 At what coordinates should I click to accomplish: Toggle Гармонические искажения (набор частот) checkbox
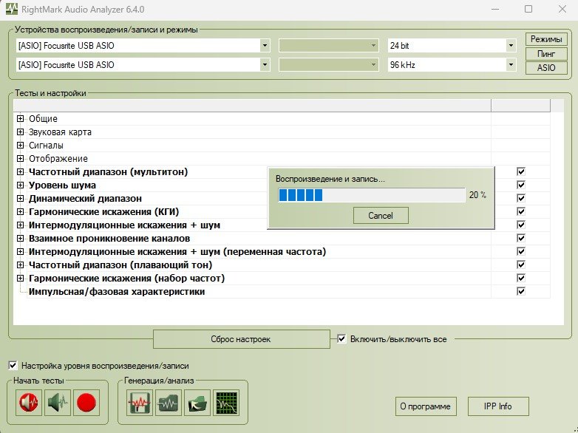pyautogui.click(x=521, y=278)
